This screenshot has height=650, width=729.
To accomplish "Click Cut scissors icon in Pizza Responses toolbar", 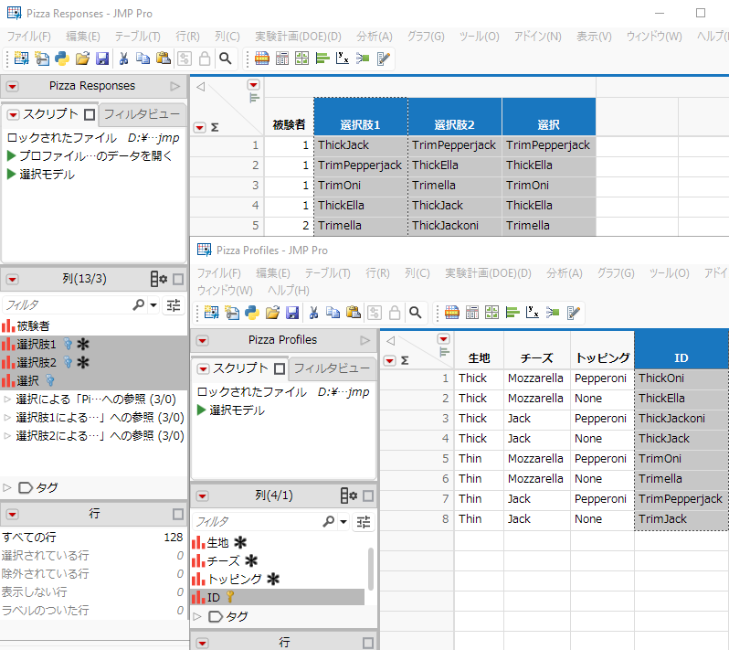I will click(123, 59).
